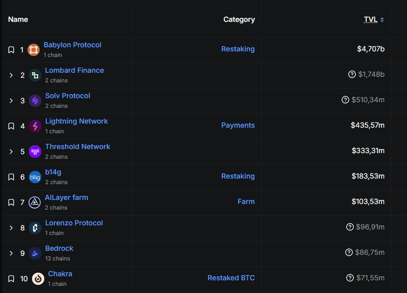This screenshot has height=293, width=407.
Task: Open the Payments category link
Action: (x=238, y=125)
